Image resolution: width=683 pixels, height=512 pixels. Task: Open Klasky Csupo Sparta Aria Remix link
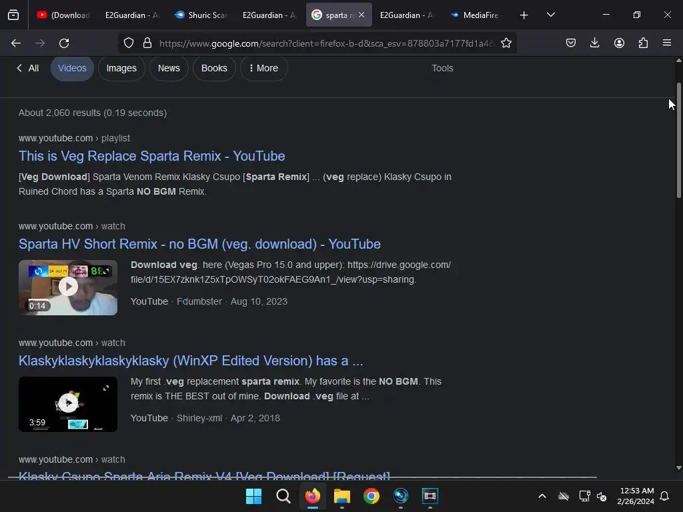click(204, 475)
